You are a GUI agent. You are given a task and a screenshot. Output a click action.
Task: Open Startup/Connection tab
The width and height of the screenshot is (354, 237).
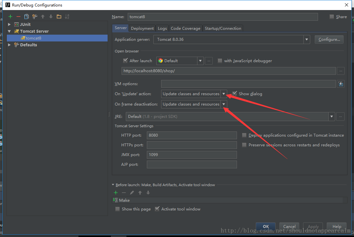point(223,28)
